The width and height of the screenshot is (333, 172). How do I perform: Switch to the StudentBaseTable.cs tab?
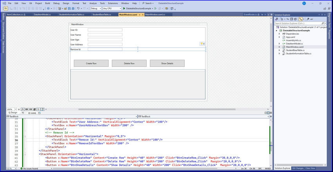(102, 15)
